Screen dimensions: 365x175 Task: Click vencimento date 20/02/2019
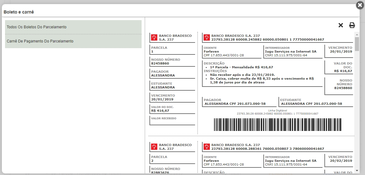click(341, 161)
